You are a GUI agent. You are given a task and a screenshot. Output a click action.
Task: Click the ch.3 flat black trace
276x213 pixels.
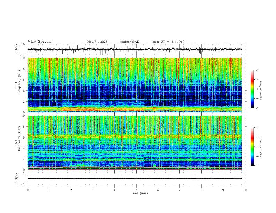pyautogui.click(x=135, y=178)
